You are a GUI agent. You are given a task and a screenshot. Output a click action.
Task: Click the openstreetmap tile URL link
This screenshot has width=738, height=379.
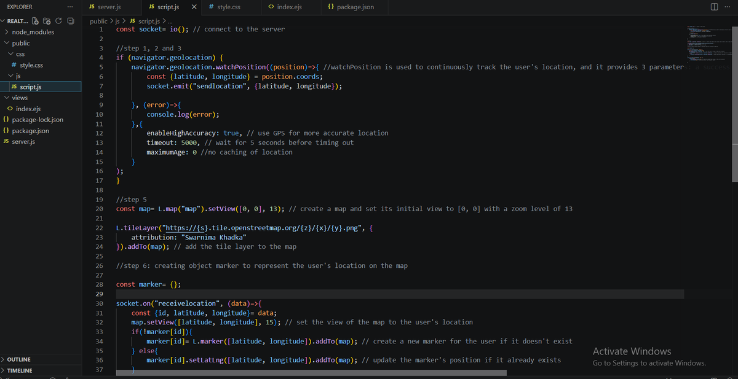click(261, 228)
